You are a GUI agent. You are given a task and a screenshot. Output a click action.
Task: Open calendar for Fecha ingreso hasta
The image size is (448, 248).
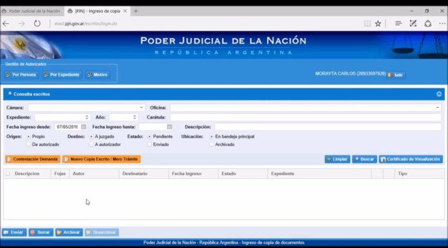point(169,127)
